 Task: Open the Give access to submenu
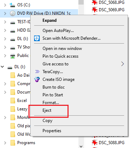pyautogui.click(x=56, y=64)
